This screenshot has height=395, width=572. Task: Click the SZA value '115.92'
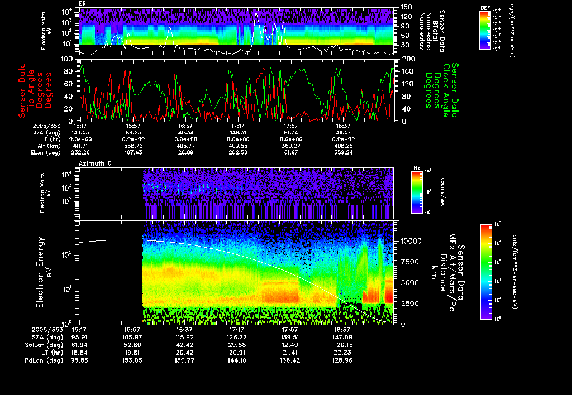tap(184, 338)
